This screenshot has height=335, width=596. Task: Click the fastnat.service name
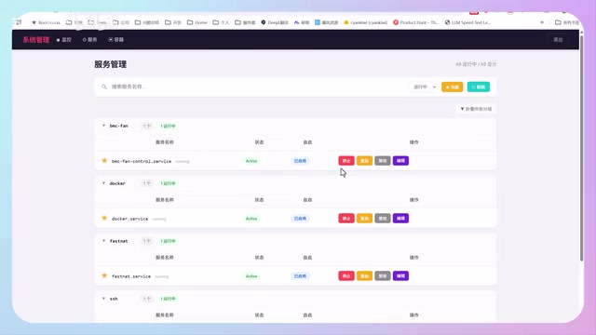131,276
